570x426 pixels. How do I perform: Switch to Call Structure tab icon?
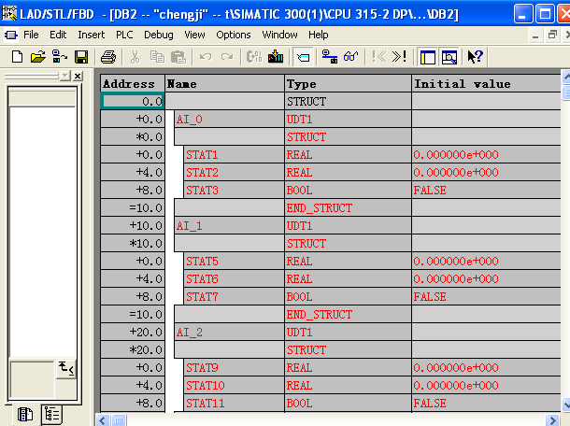point(51,415)
